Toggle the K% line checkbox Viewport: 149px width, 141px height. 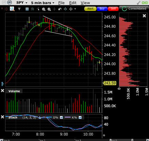pyautogui.click(x=80, y=117)
